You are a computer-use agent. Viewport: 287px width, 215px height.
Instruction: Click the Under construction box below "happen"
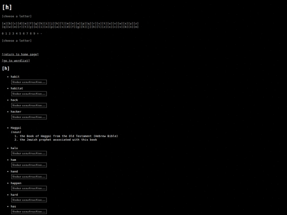click(29, 188)
